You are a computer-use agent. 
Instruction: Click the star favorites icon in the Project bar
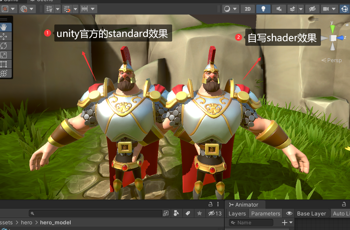199,213
